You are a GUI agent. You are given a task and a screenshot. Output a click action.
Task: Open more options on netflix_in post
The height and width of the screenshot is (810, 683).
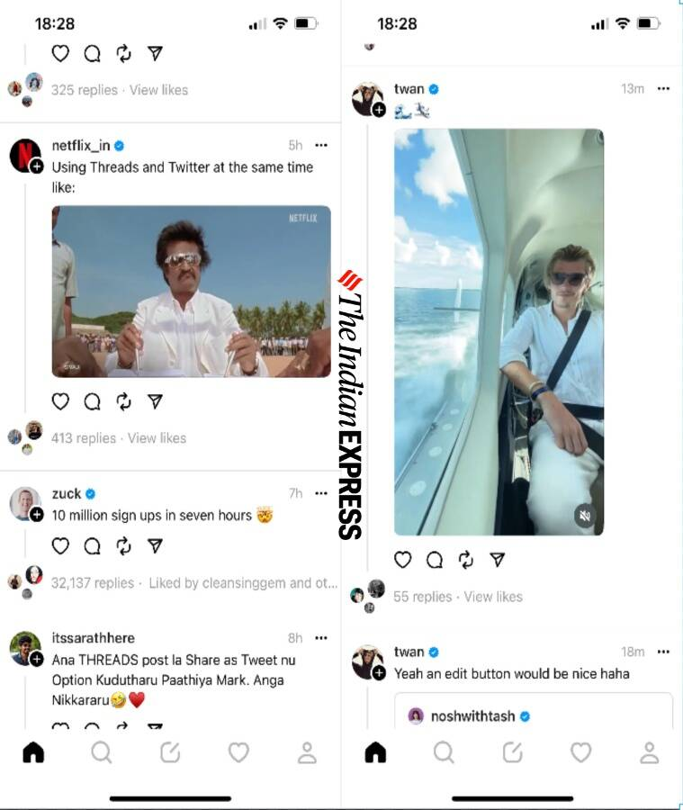321,145
